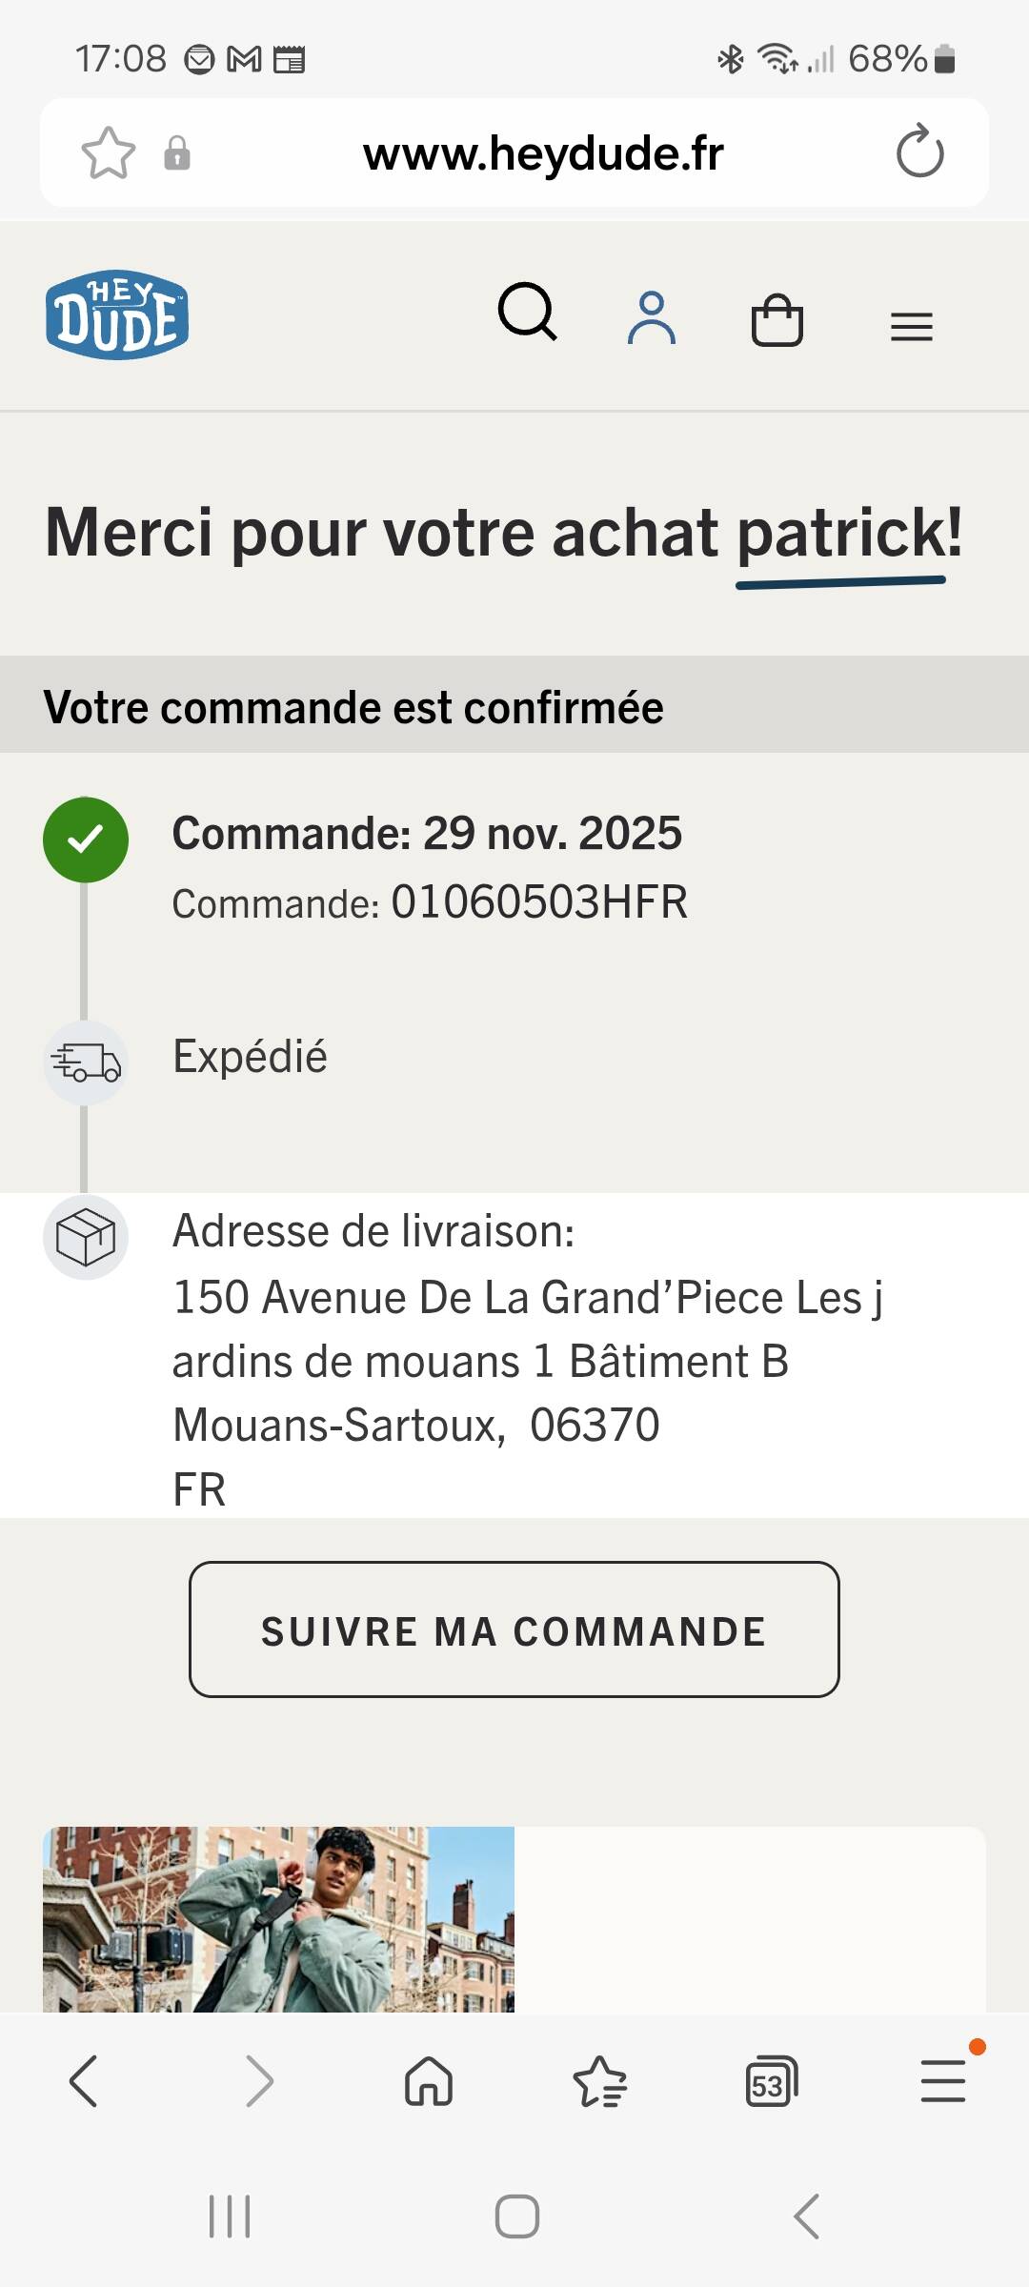1029x2287 pixels.
Task: Go back in browser toolbar
Action: pyautogui.click(x=84, y=2080)
